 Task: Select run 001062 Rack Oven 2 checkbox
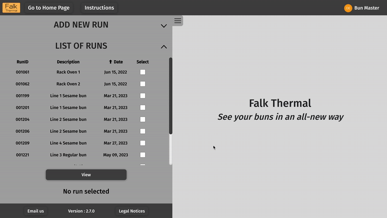(143, 84)
